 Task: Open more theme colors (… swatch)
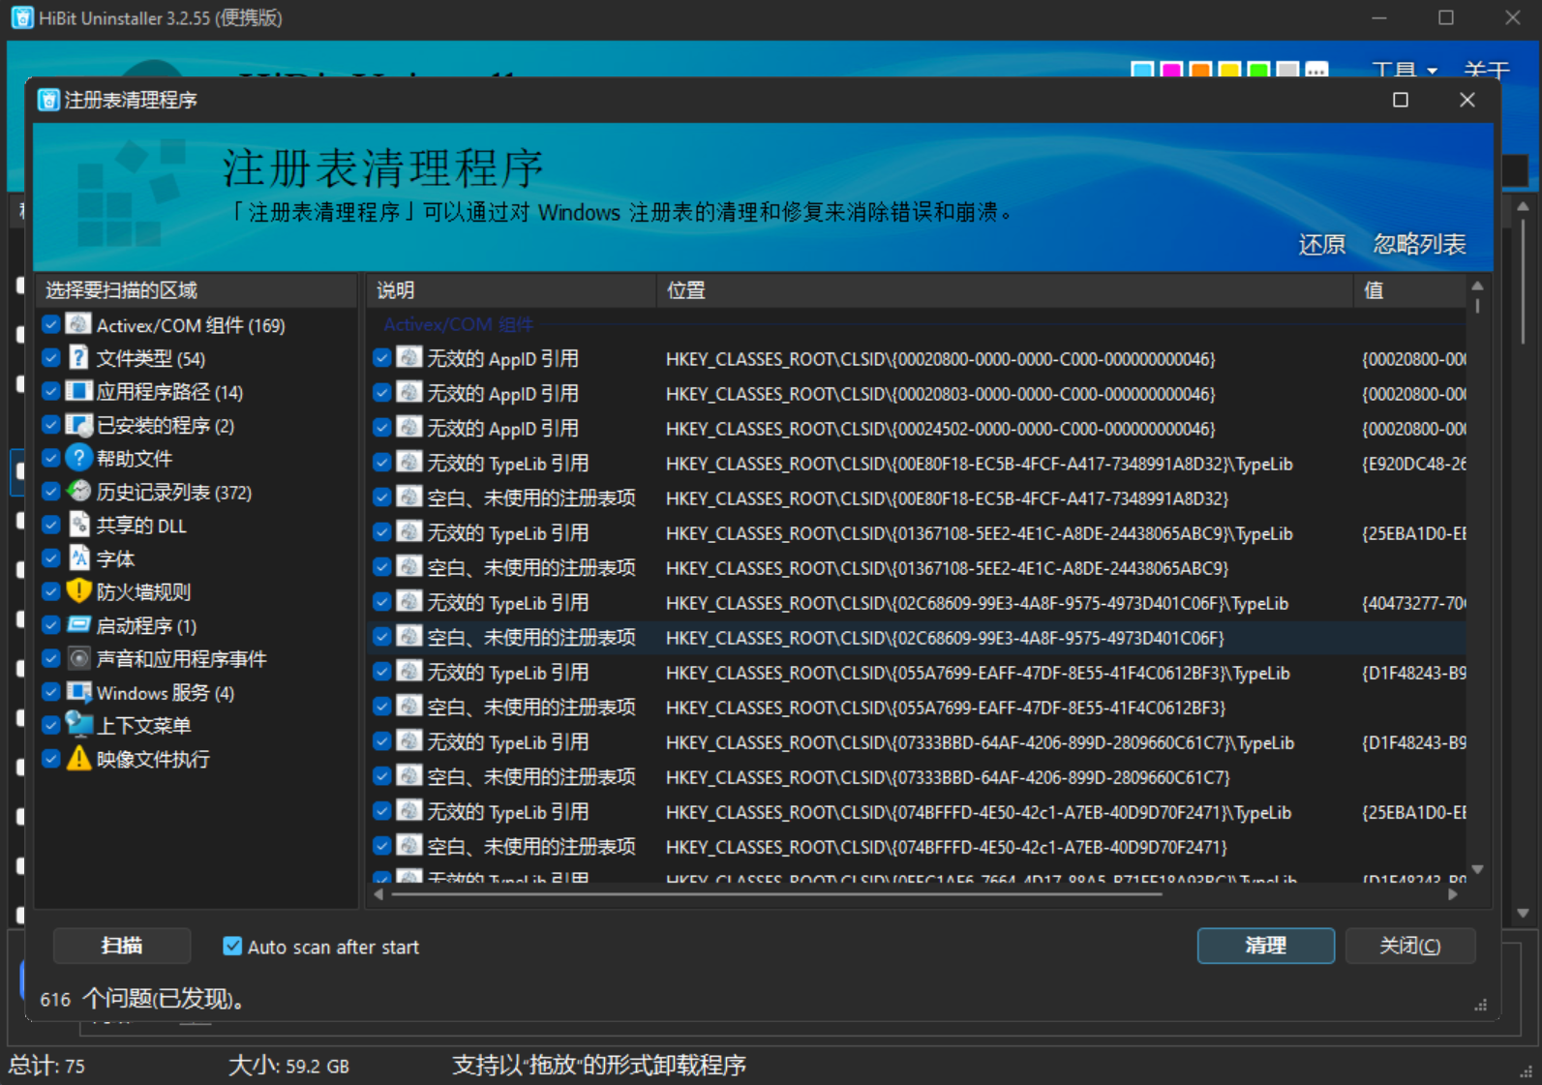coord(1316,71)
